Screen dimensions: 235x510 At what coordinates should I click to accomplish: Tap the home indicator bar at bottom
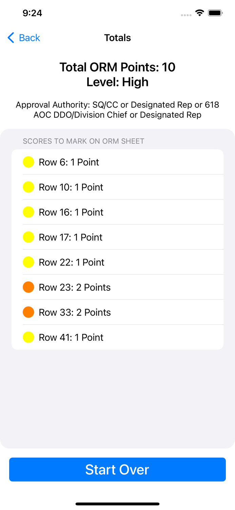click(x=117, y=504)
